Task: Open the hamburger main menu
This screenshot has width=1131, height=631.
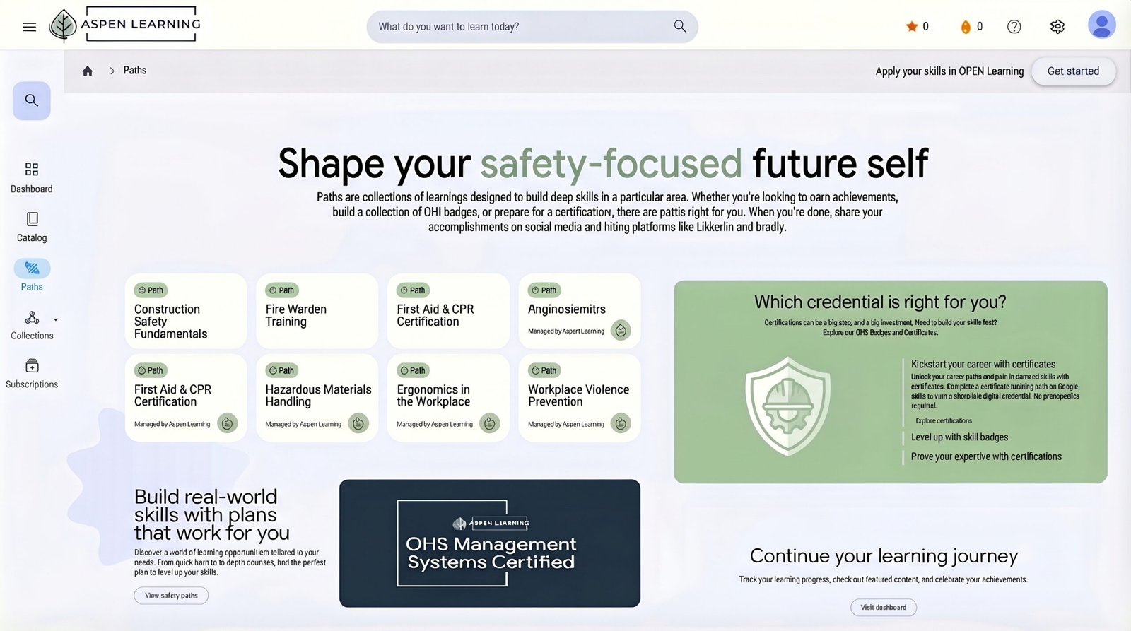Action: click(x=29, y=27)
